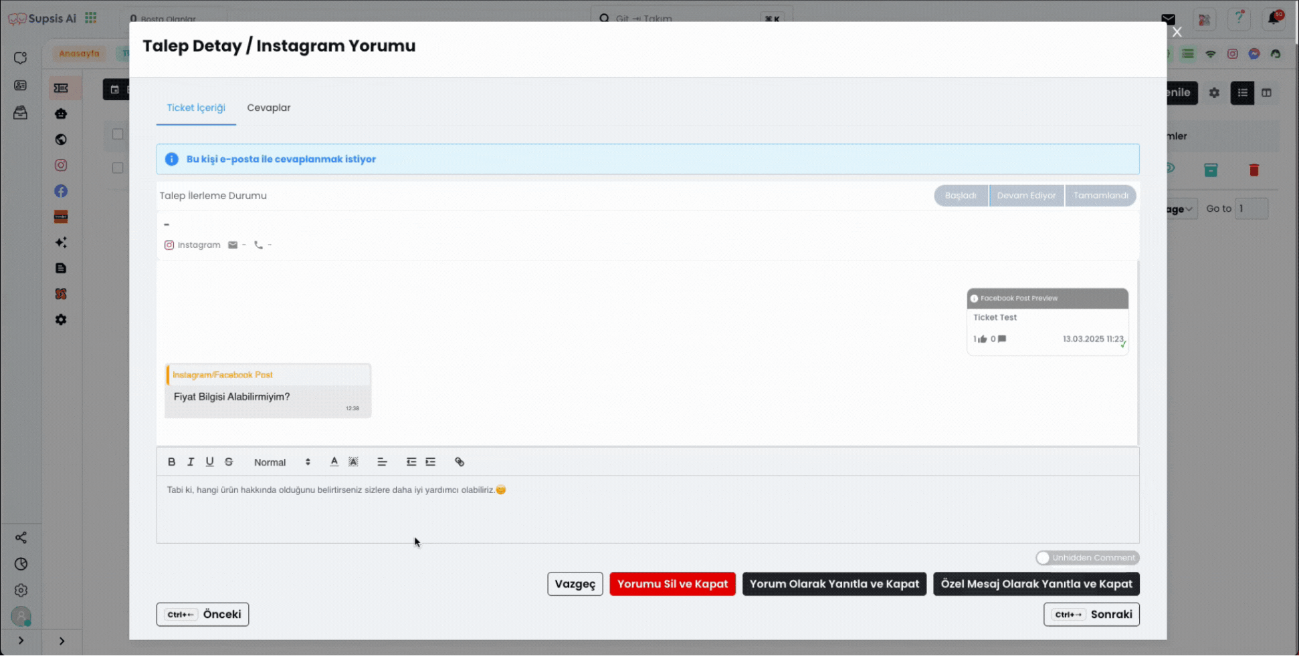This screenshot has height=656, width=1299.
Task: Toggle underline formatting in reply editor
Action: point(209,462)
